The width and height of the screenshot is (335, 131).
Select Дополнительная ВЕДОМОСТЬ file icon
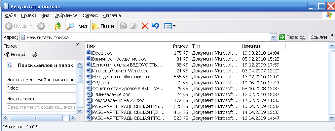click(89, 65)
